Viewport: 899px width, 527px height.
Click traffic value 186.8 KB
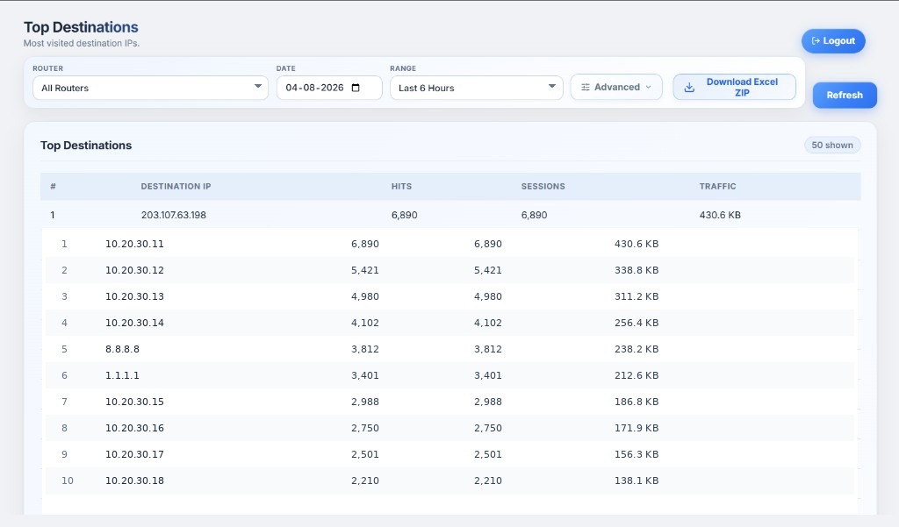[x=636, y=402]
